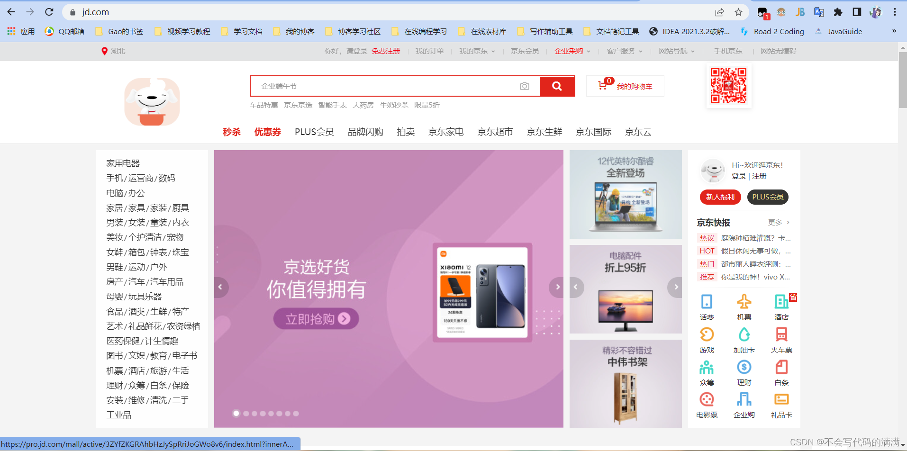Expand the 我的京东 dropdown

pyautogui.click(x=477, y=51)
